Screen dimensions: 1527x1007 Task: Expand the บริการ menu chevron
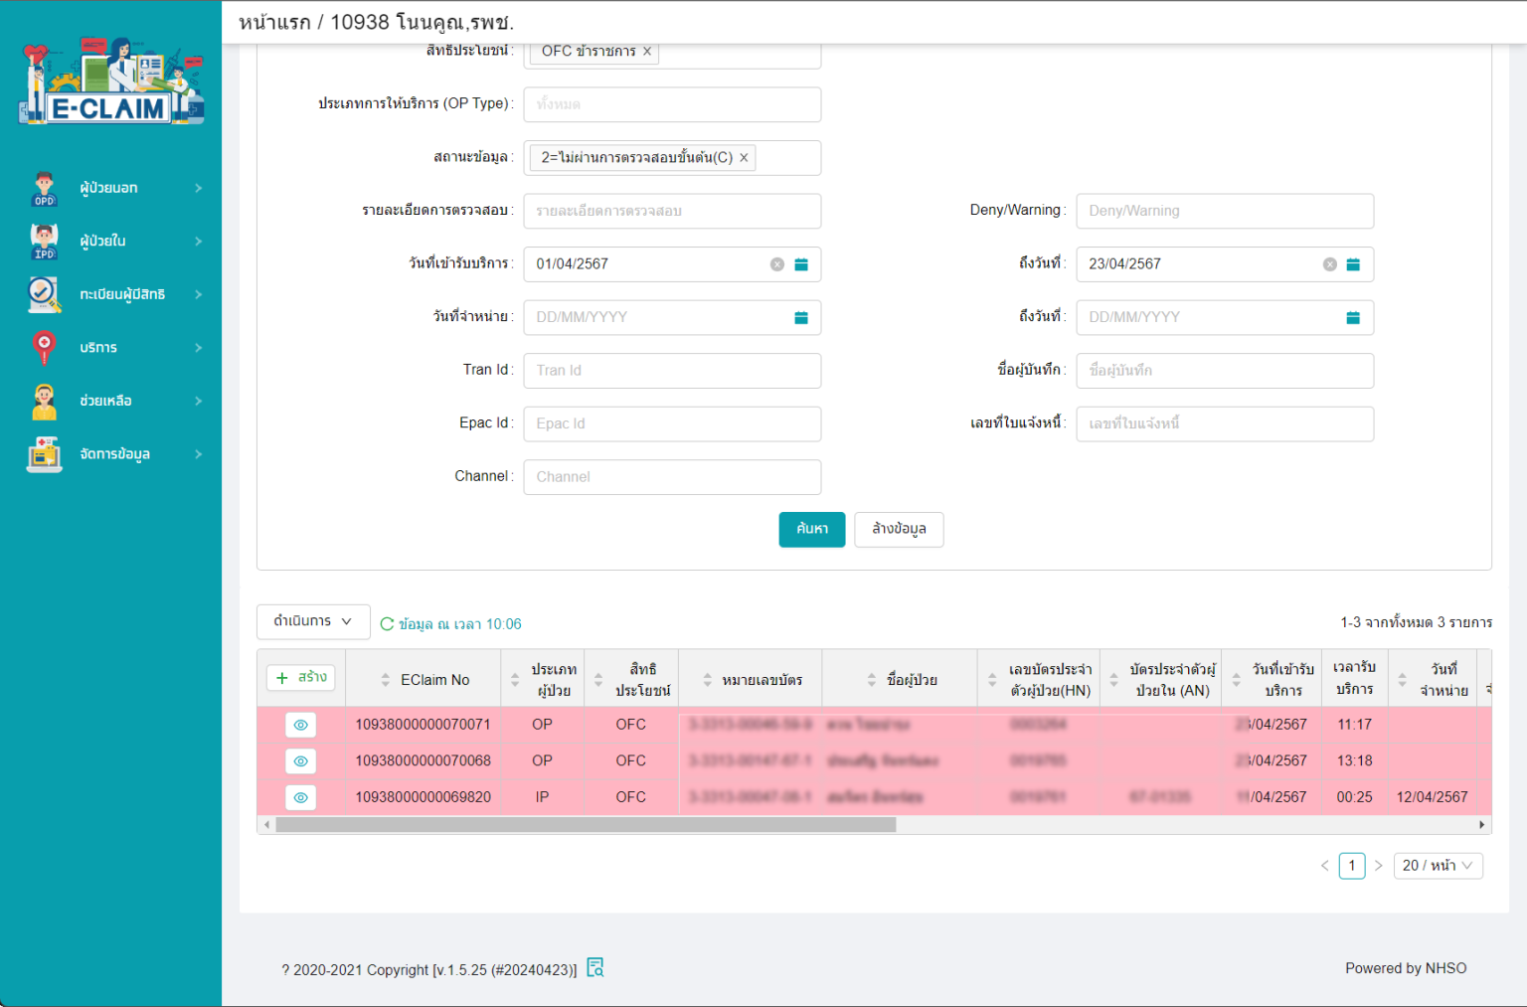point(198,347)
